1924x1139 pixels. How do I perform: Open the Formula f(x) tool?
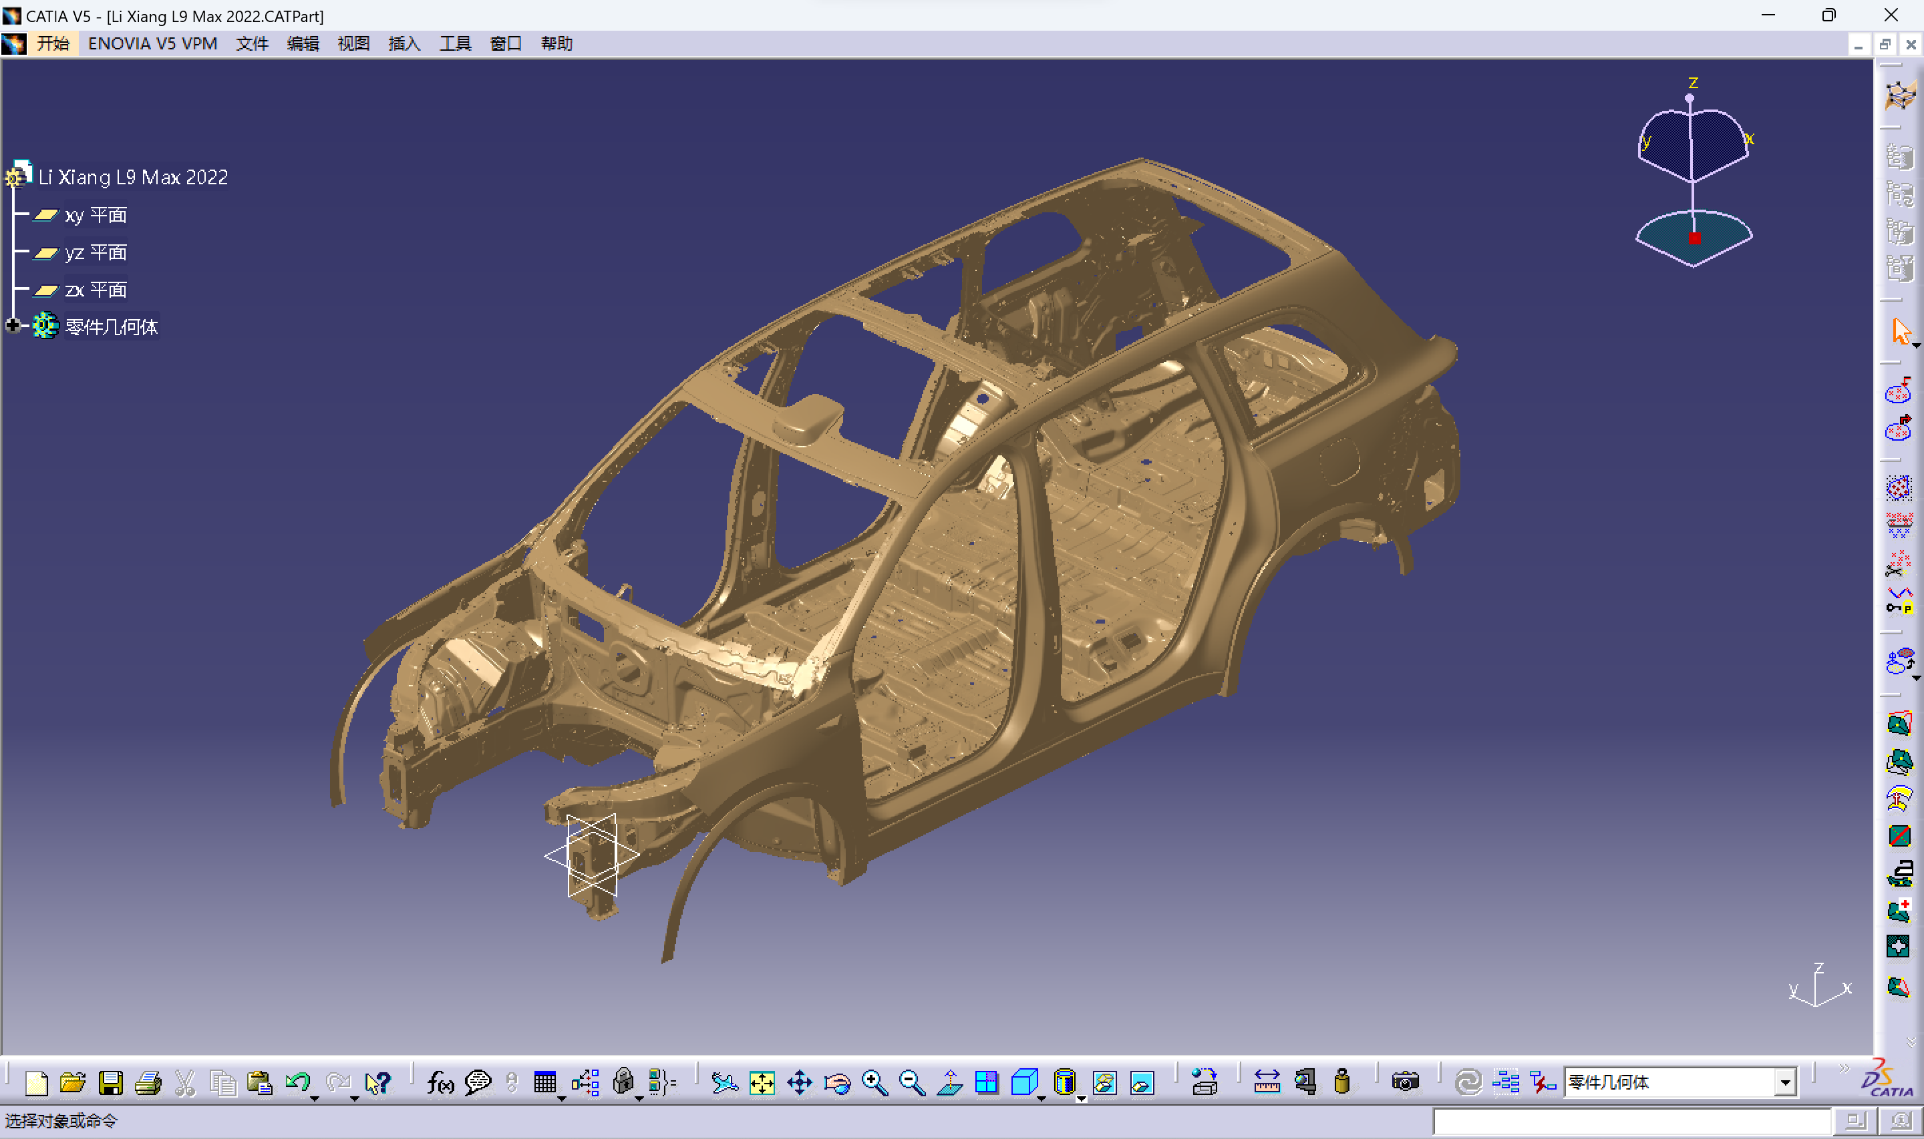pyautogui.click(x=440, y=1083)
